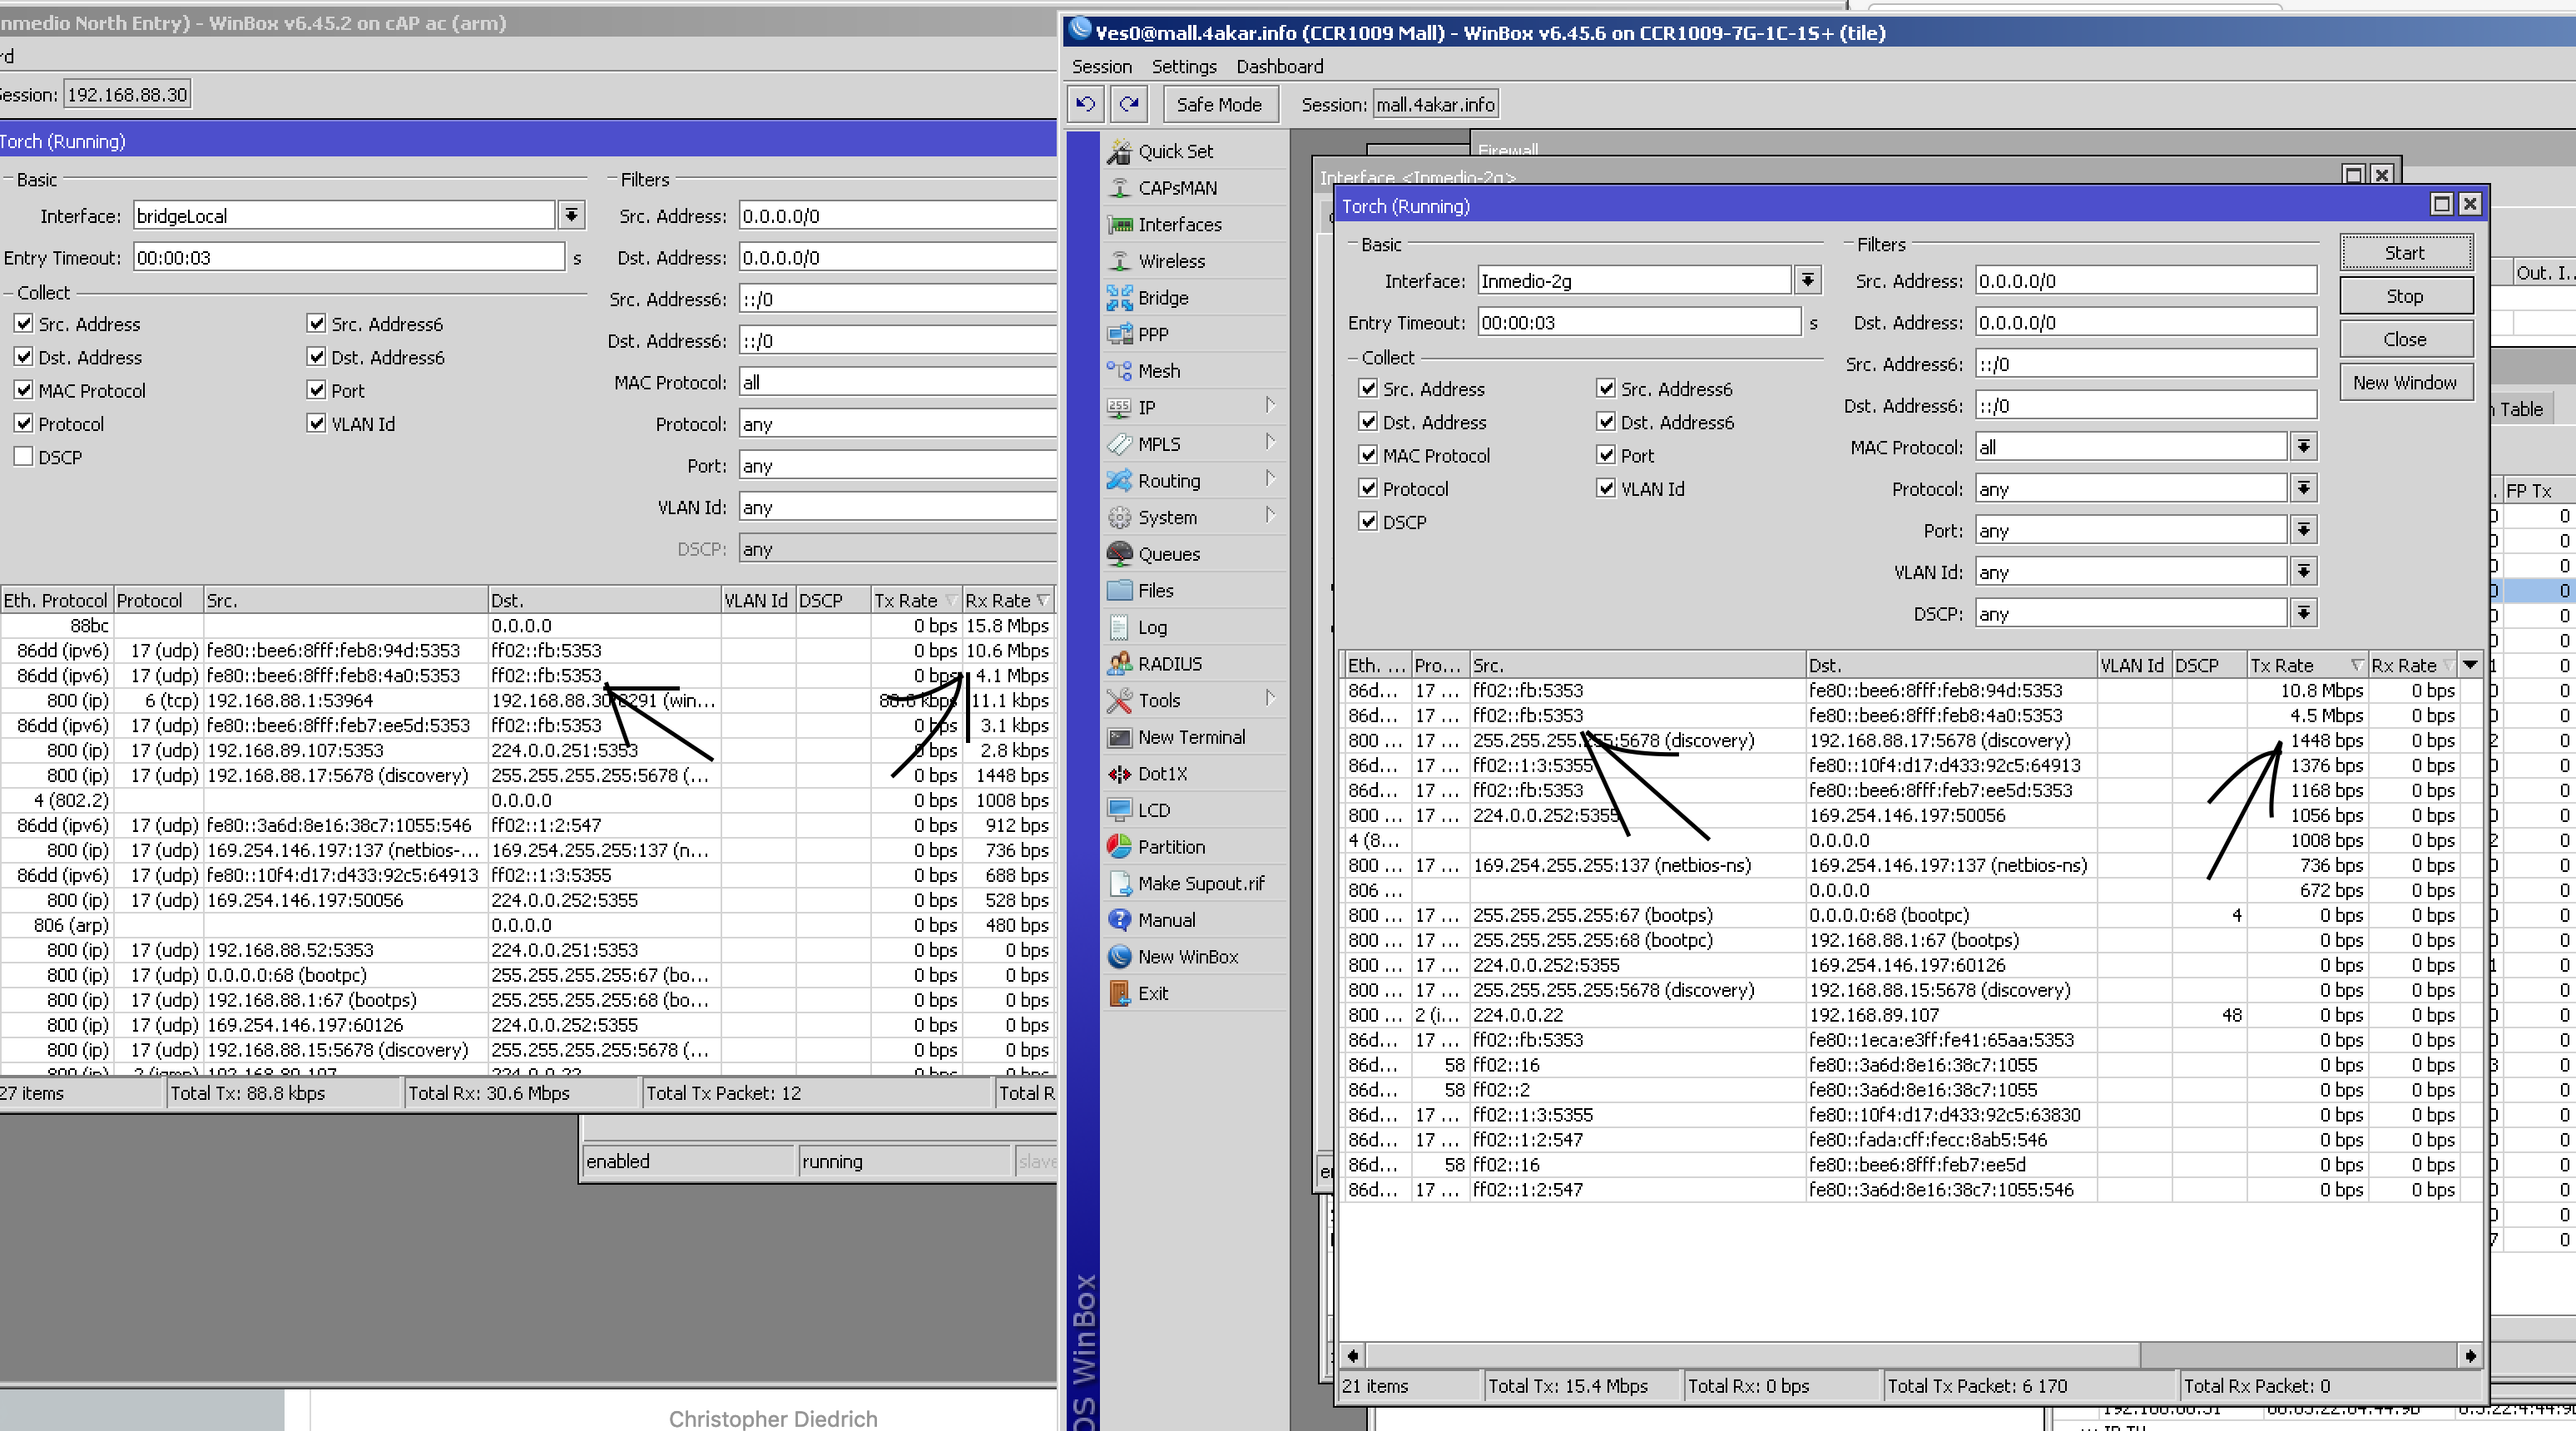Click Session address field mall.4akar.info
The height and width of the screenshot is (1431, 2576).
[x=1435, y=104]
